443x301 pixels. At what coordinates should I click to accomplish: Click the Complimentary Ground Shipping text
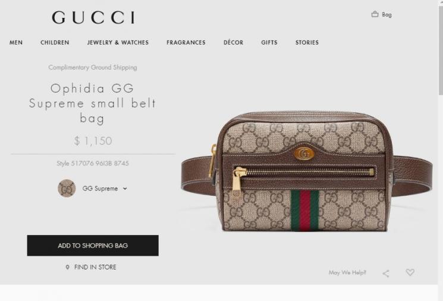pos(93,67)
